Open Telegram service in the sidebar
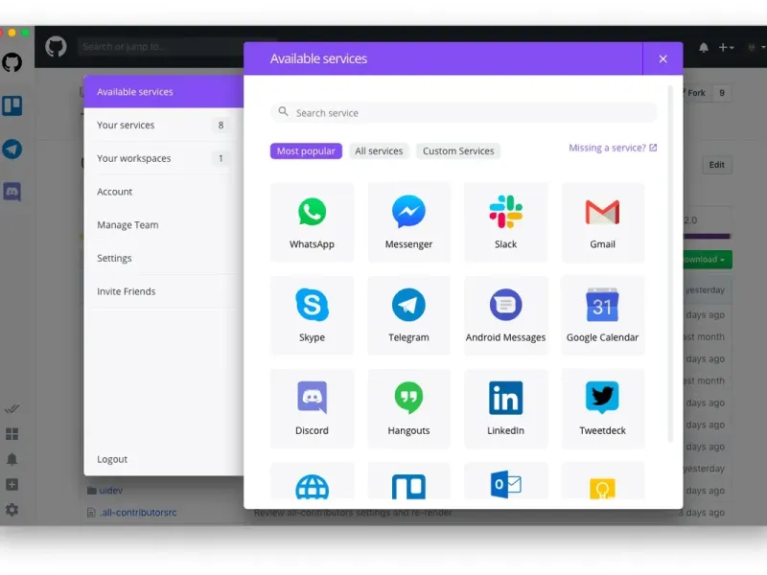The height and width of the screenshot is (575, 767). coord(12,149)
